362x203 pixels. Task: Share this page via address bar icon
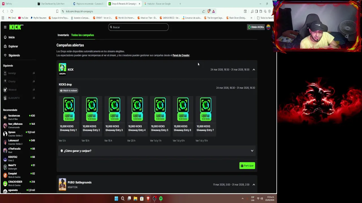[203, 11]
